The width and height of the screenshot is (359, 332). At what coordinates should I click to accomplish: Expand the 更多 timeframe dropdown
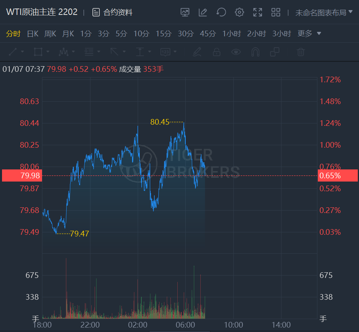309,33
